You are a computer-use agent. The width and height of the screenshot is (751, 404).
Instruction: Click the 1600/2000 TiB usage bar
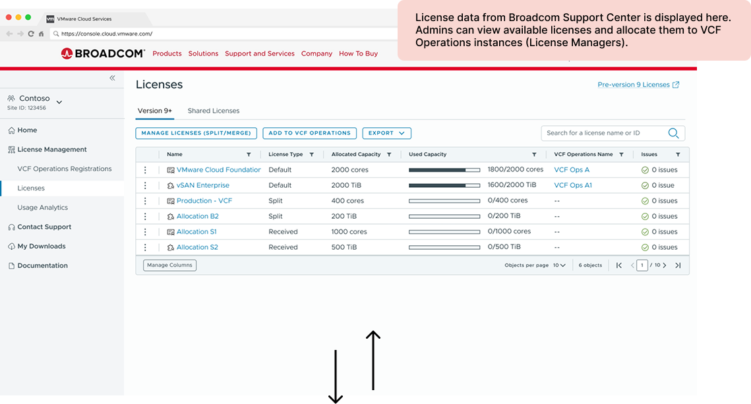pos(444,185)
